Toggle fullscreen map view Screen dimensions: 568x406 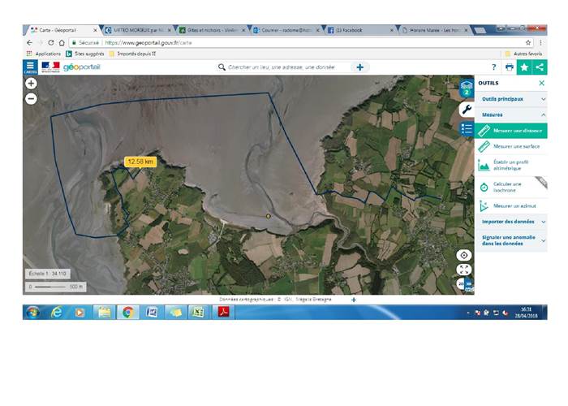pos(464,270)
